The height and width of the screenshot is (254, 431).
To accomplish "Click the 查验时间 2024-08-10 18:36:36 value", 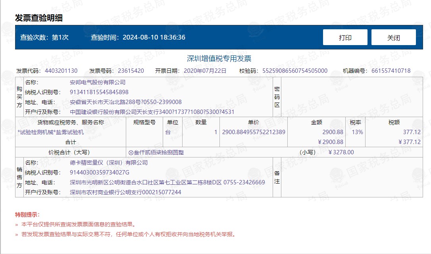I will (x=154, y=37).
